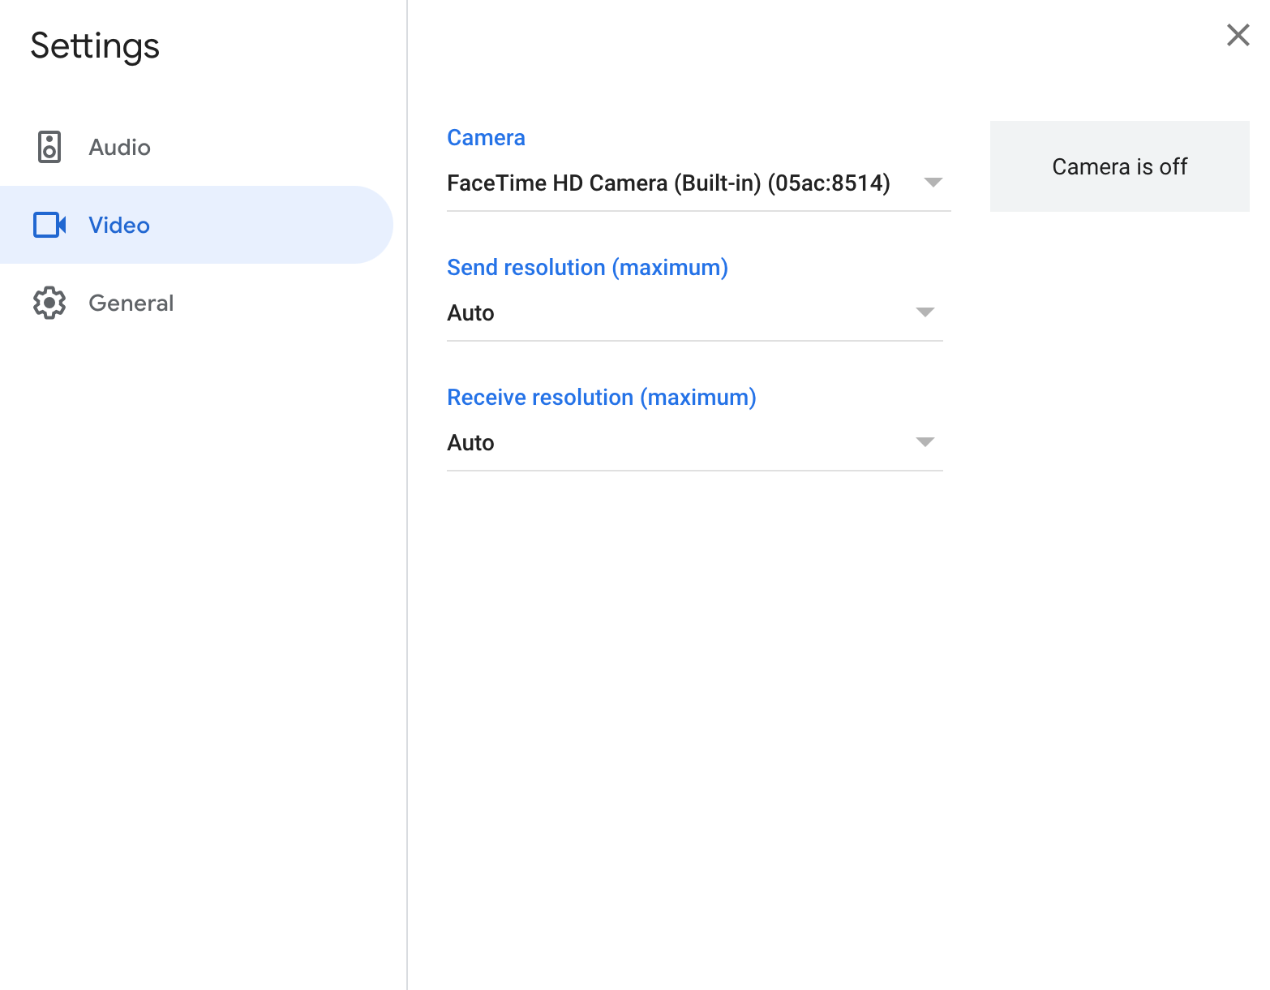Switch to the General settings tab

[196, 303]
